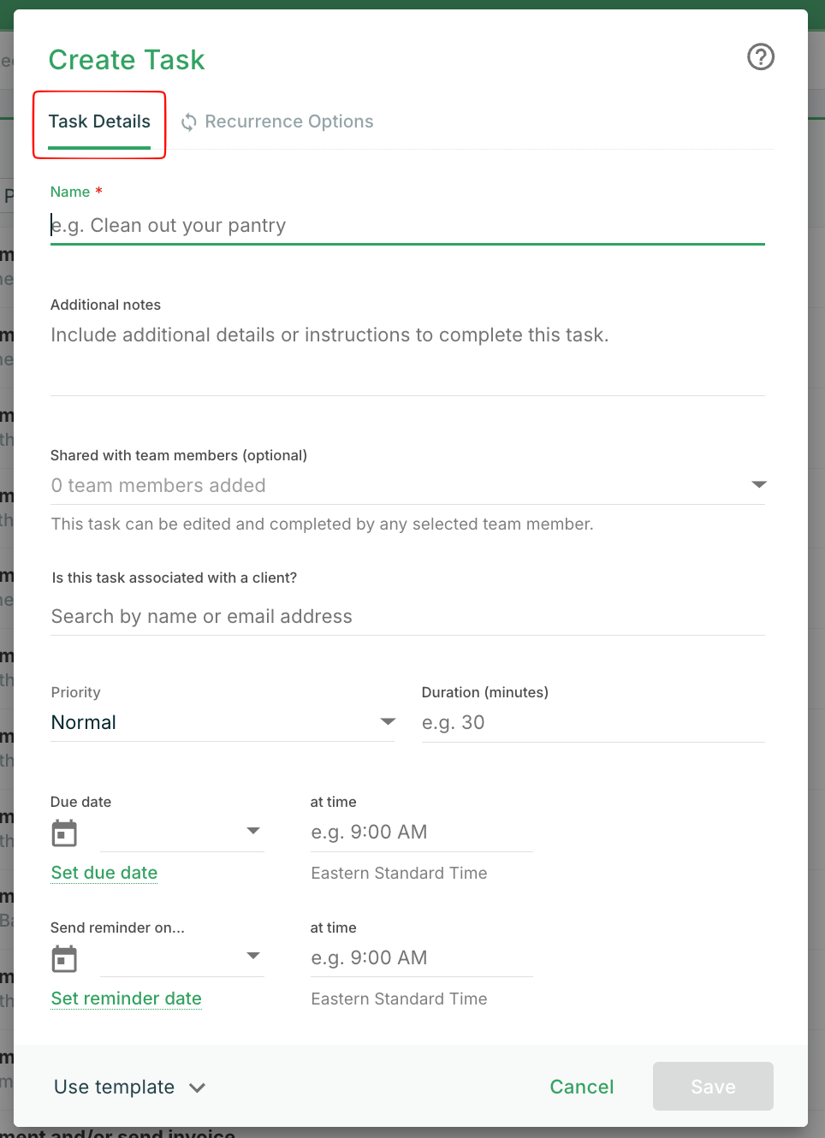The height and width of the screenshot is (1138, 825).
Task: Click the client search field
Action: point(407,617)
